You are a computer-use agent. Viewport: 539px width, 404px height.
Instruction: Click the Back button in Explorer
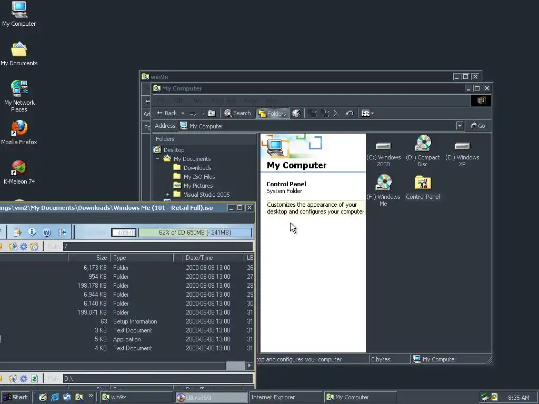point(167,113)
